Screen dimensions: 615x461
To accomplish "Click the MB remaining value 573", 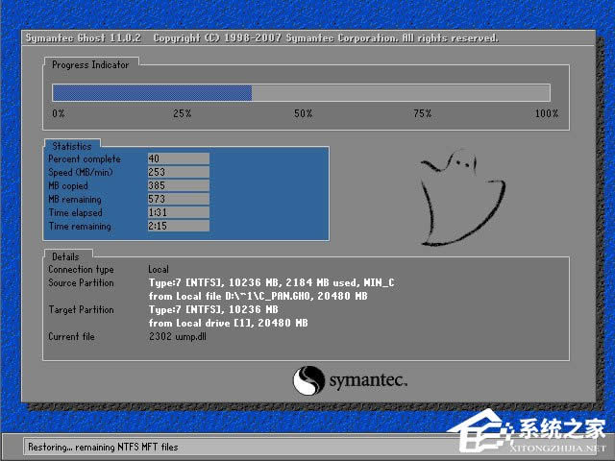I will click(x=179, y=199).
